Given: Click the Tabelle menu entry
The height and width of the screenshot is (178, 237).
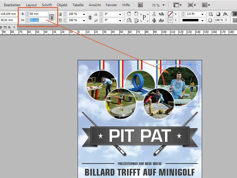Looking at the screenshot, I should click(x=78, y=5).
